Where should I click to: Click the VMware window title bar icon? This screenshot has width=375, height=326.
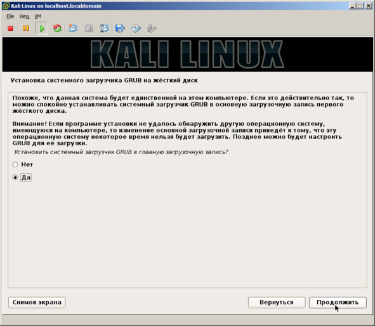(6, 6)
